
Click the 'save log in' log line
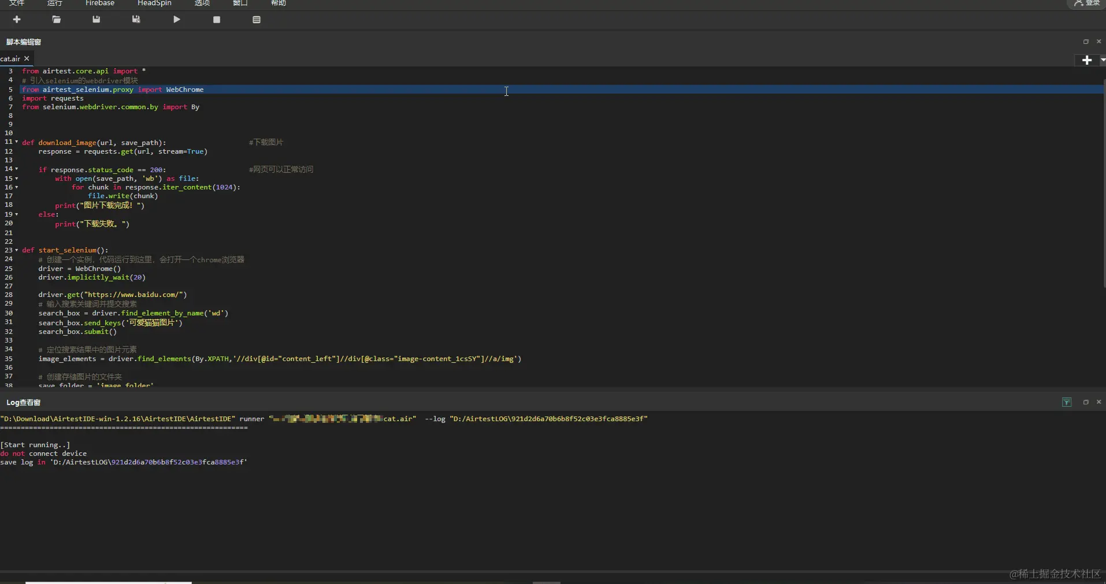pos(124,462)
